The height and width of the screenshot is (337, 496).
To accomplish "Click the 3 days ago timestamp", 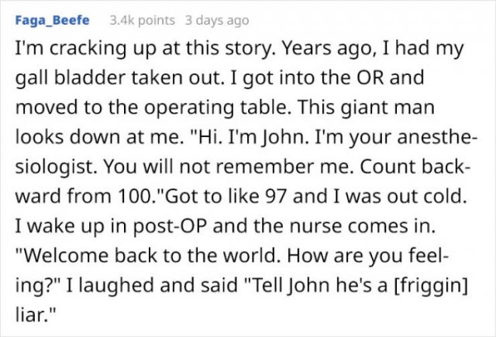I will pyautogui.click(x=217, y=21).
